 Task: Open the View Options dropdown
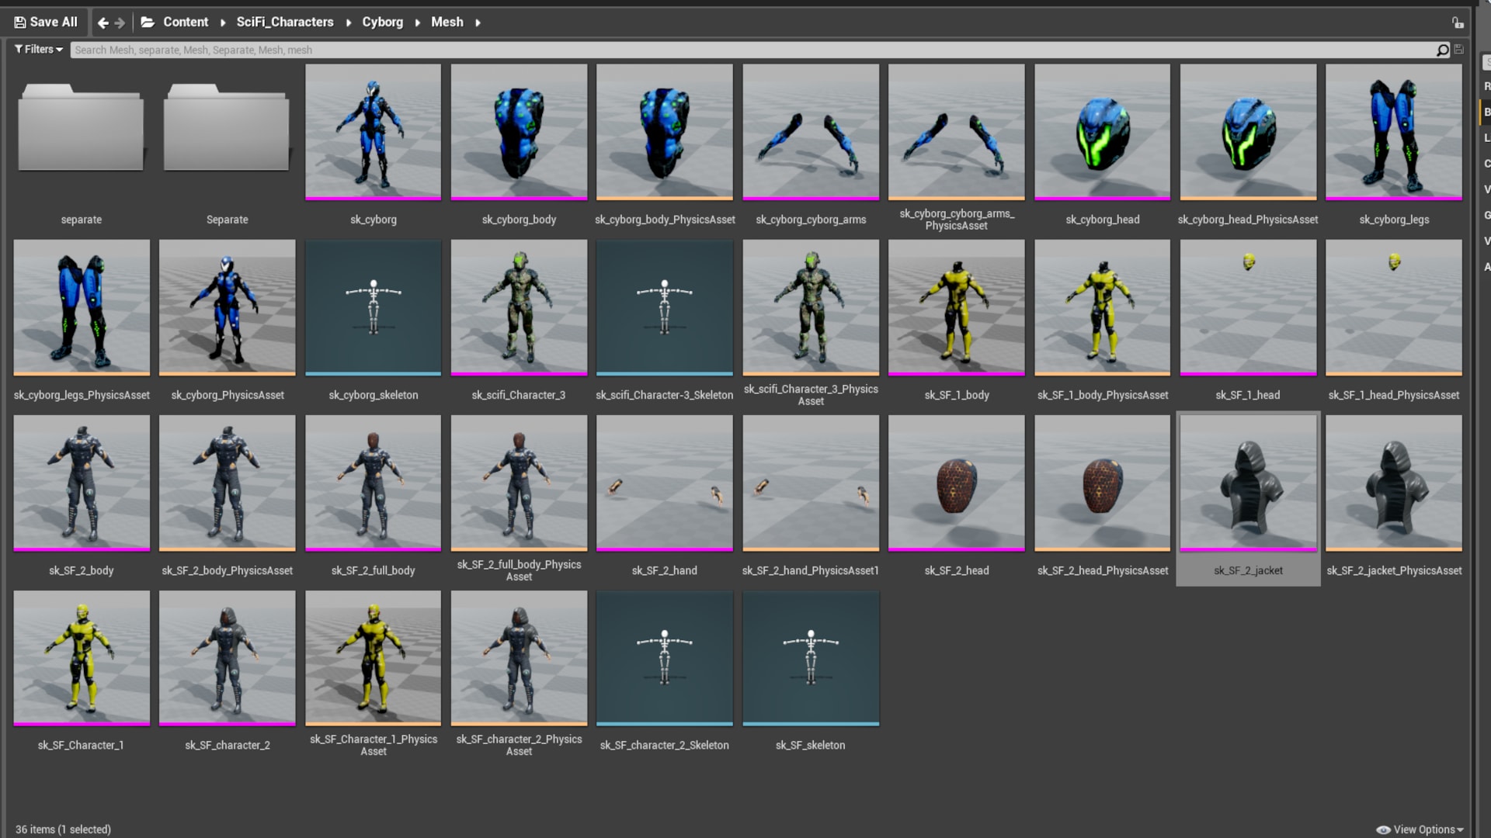pyautogui.click(x=1423, y=829)
